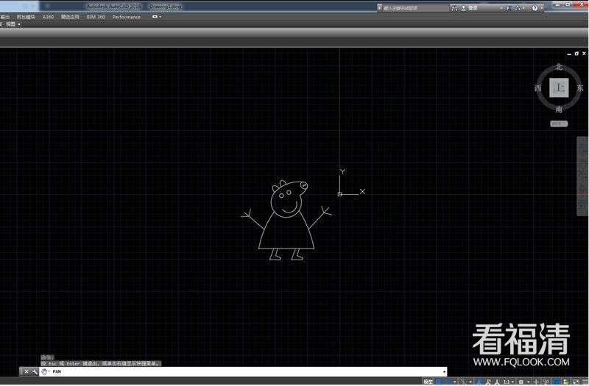Close the command line window
Image resolution: width=589 pixels, height=386 pixels.
point(27,371)
